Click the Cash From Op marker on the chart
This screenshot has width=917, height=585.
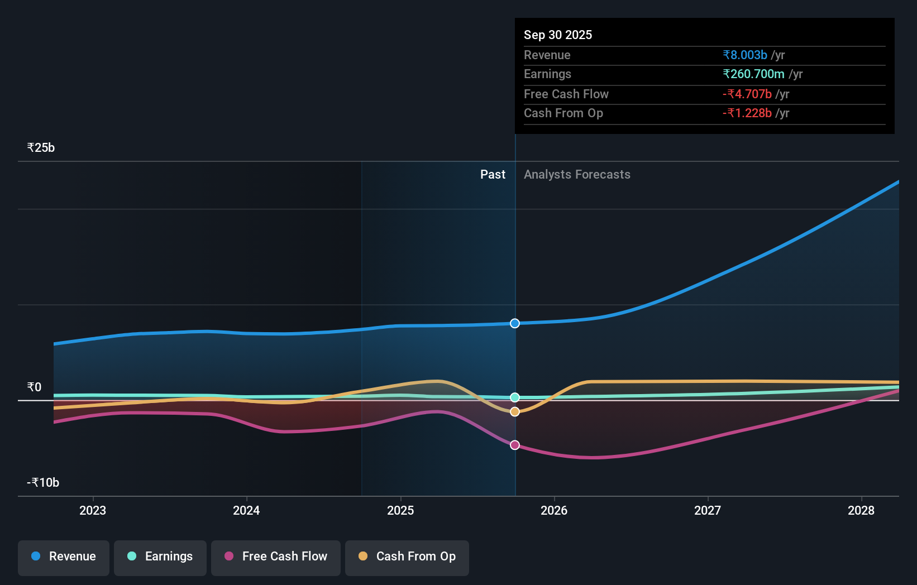click(x=514, y=411)
